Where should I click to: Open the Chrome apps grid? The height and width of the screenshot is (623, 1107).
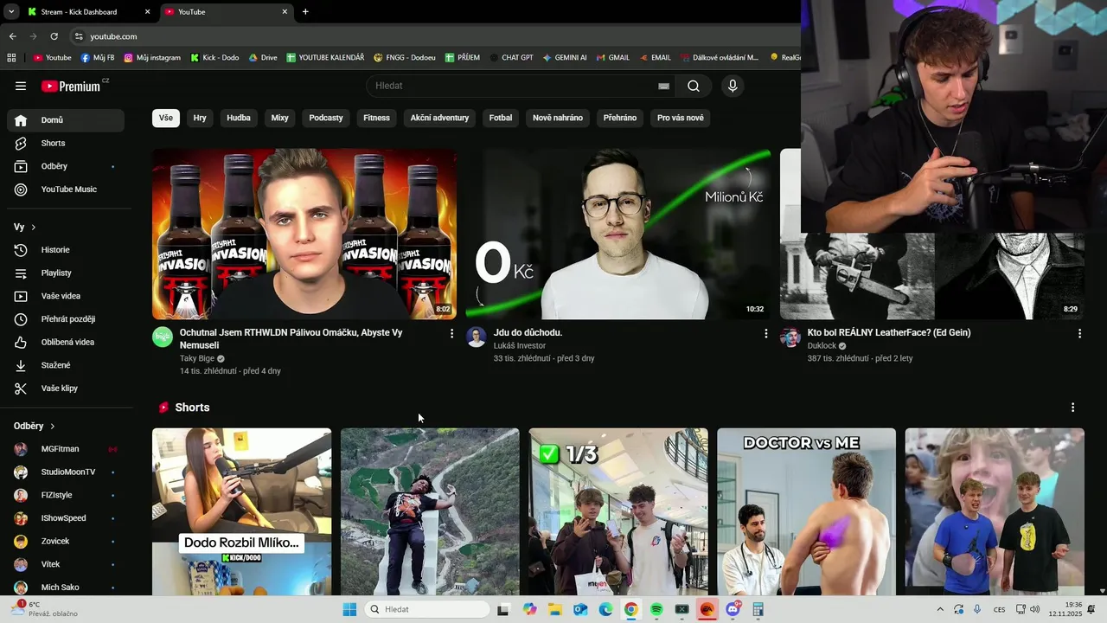pos(11,58)
